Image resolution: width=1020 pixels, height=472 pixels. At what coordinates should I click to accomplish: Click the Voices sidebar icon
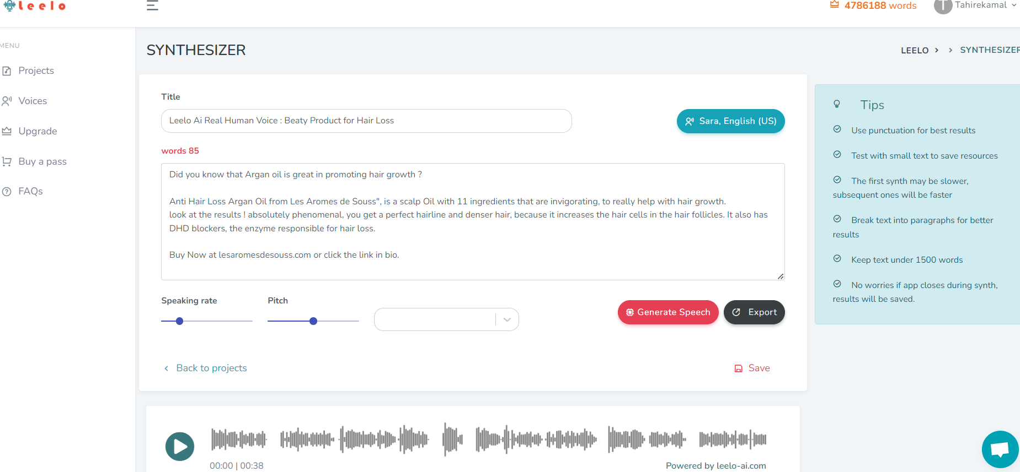pyautogui.click(x=7, y=101)
